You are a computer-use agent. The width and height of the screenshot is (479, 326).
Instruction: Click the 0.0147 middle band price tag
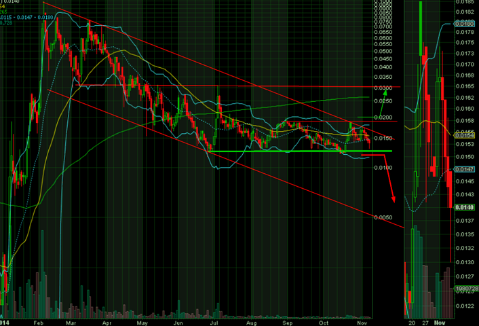[464, 169]
